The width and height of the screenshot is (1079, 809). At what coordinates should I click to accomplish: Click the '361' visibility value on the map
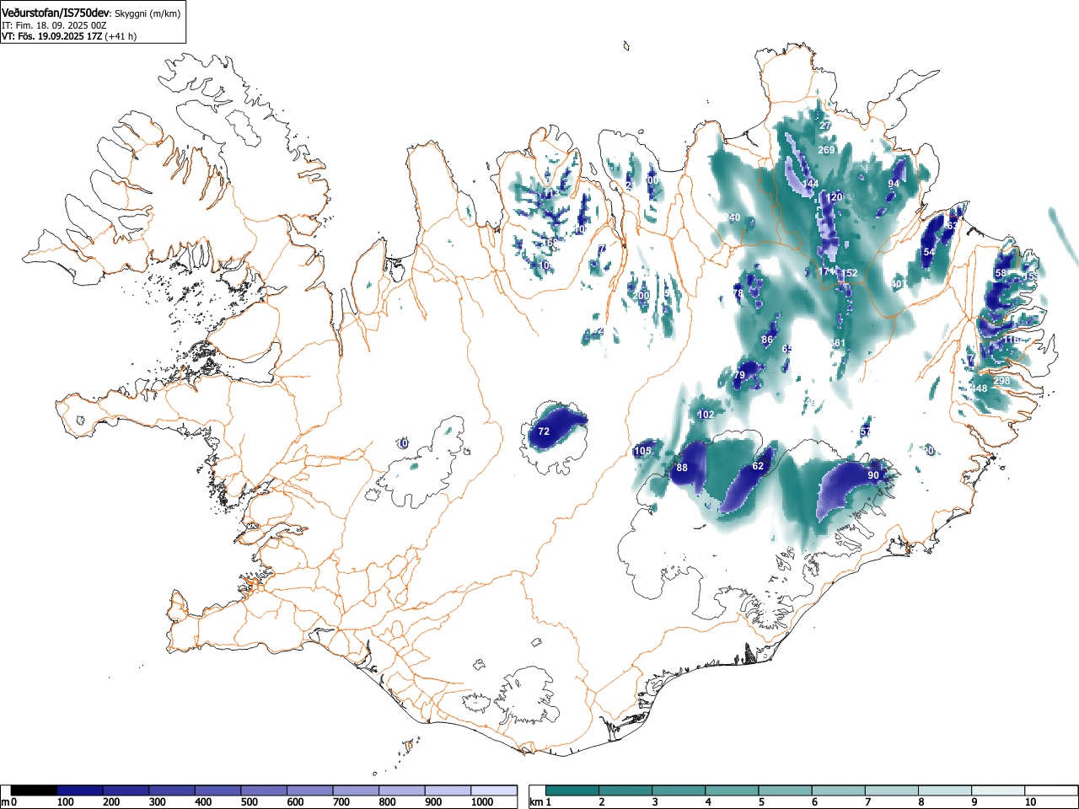click(837, 343)
